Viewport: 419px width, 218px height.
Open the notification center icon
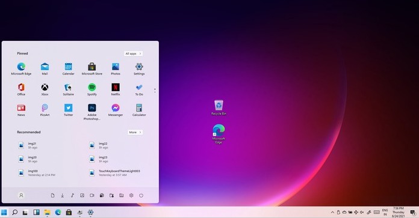[x=412, y=213]
